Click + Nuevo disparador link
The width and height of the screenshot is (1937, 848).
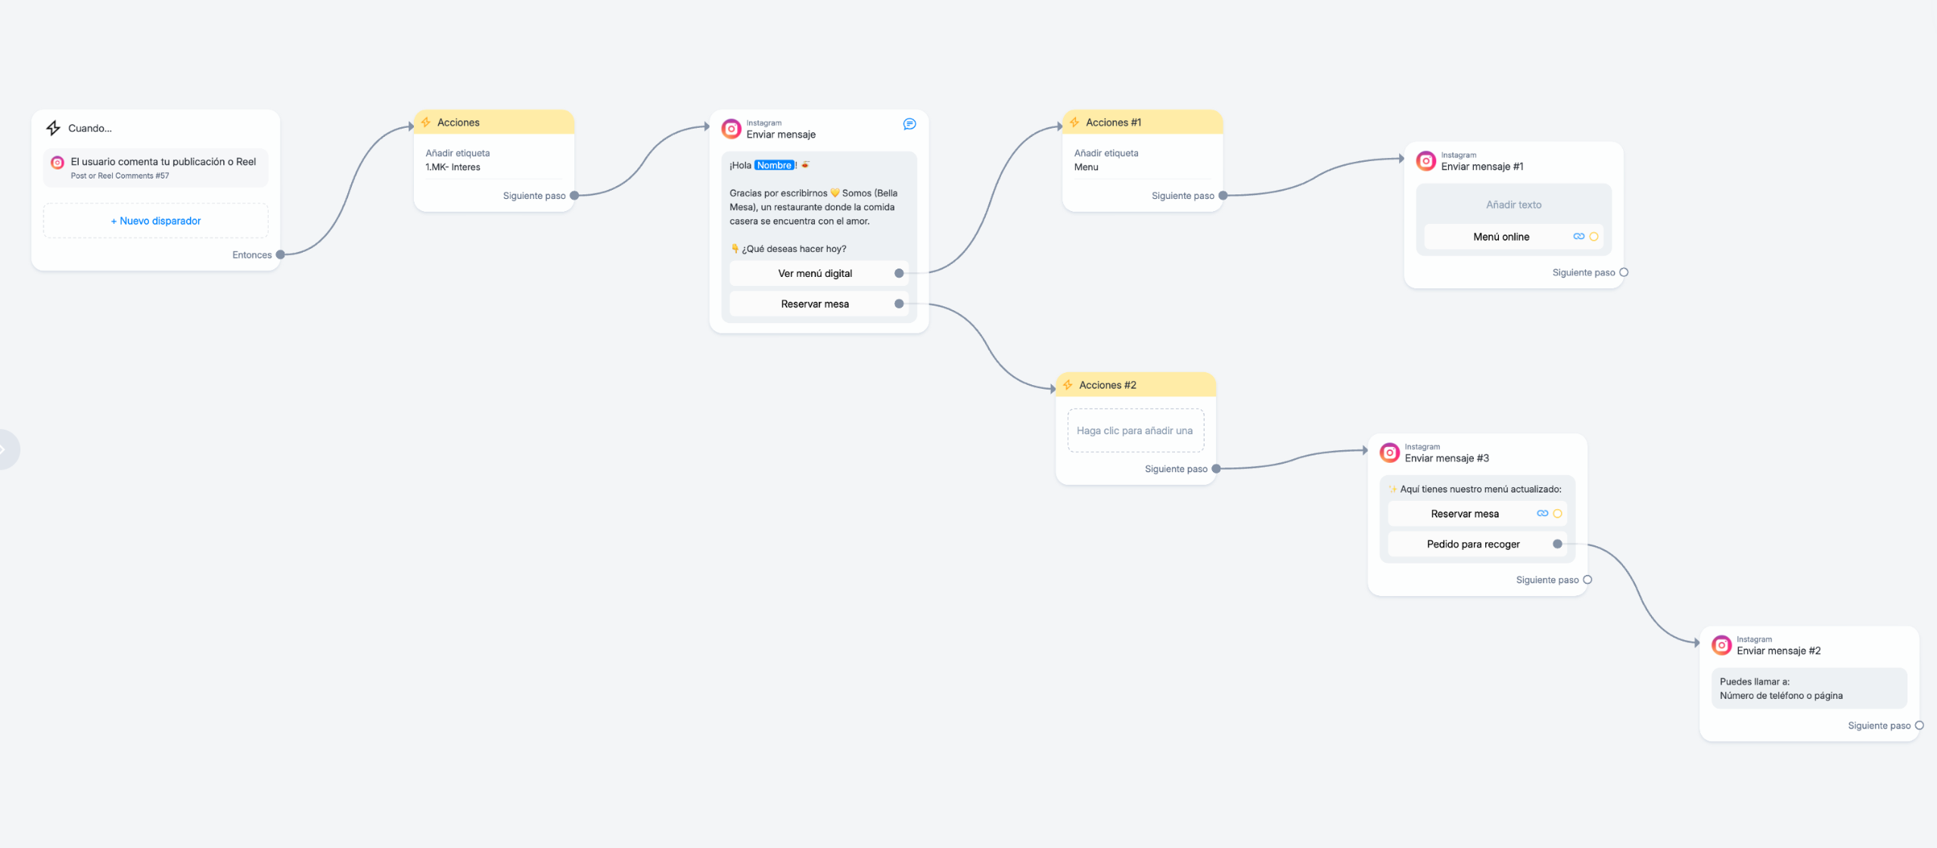[x=156, y=221]
